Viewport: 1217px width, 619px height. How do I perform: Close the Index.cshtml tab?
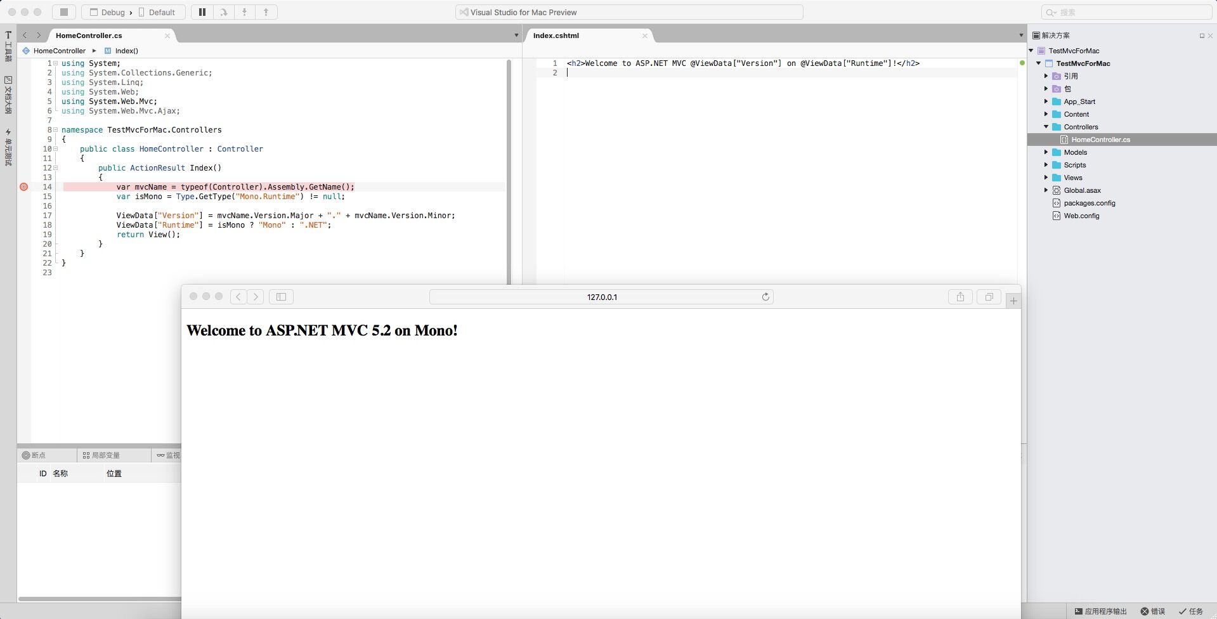click(x=645, y=36)
